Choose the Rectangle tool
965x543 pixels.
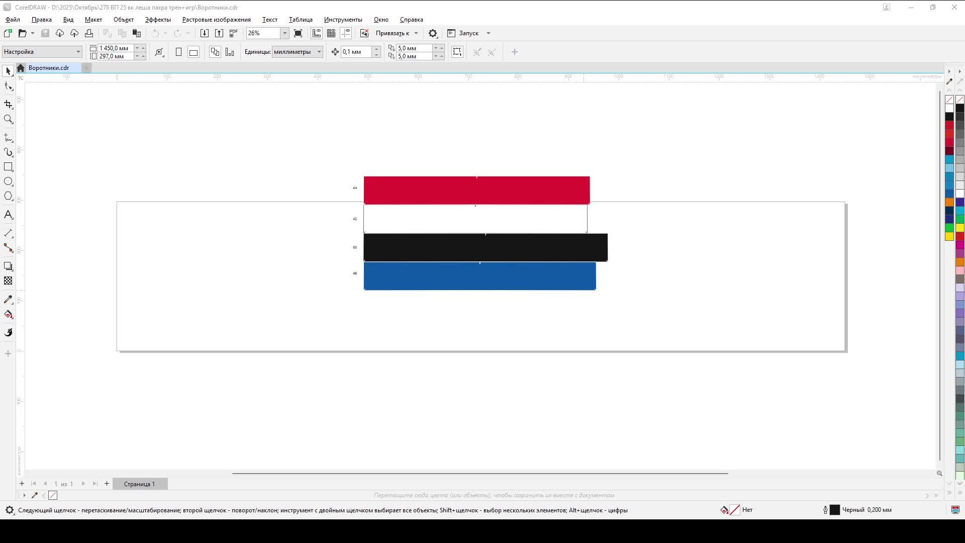tap(8, 167)
